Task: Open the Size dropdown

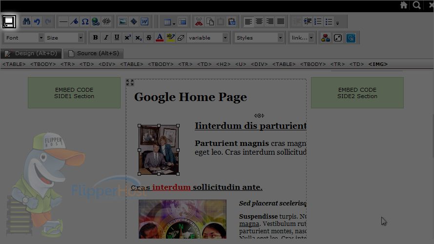Action: [x=64, y=38]
